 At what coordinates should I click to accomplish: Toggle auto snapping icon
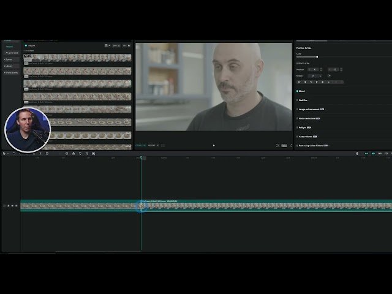pyautogui.click(x=373, y=154)
